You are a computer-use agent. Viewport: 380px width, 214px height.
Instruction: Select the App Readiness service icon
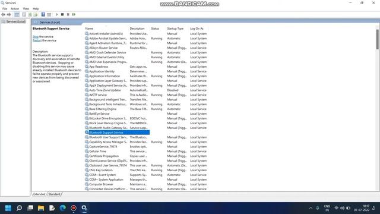[x=87, y=67]
